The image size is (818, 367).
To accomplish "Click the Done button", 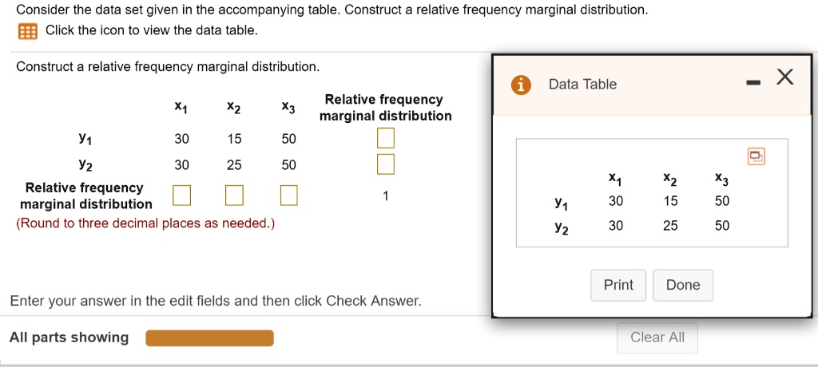I will (683, 285).
